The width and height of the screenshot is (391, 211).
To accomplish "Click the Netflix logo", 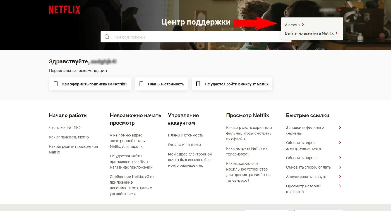I will point(64,10).
